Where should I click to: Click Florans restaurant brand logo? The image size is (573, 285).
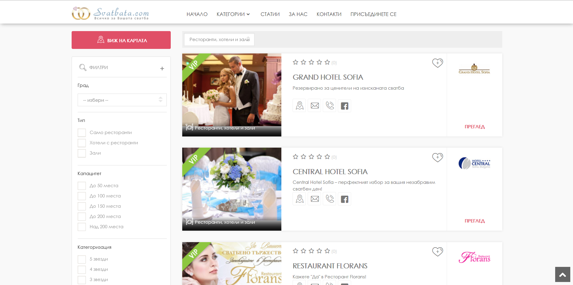[474, 258]
